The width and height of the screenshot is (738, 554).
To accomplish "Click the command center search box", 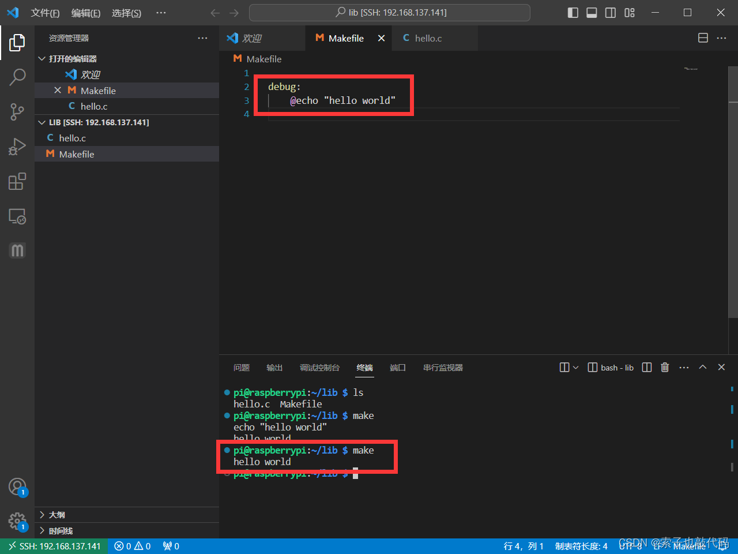I will 390,13.
